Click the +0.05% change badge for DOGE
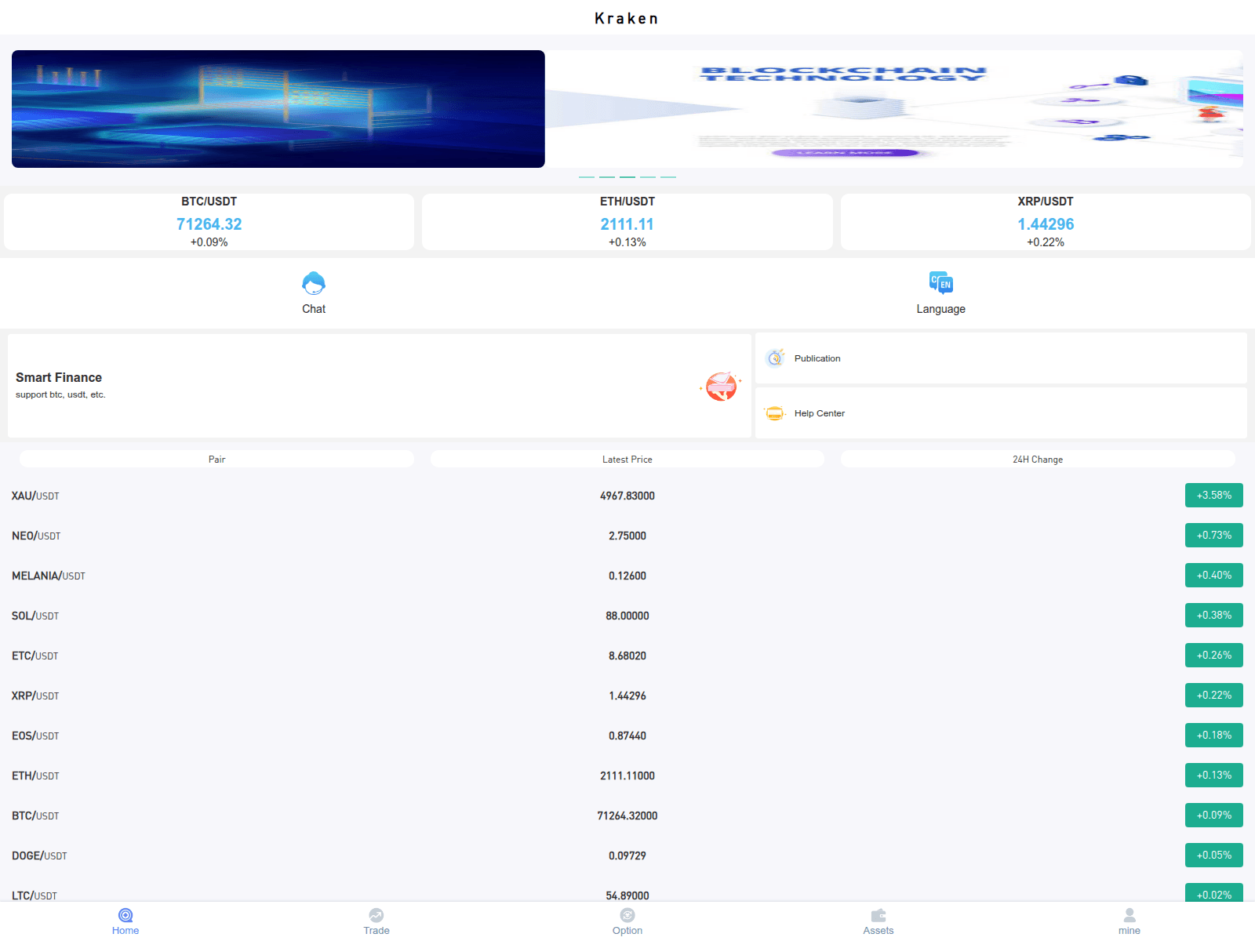 [x=1214, y=856]
